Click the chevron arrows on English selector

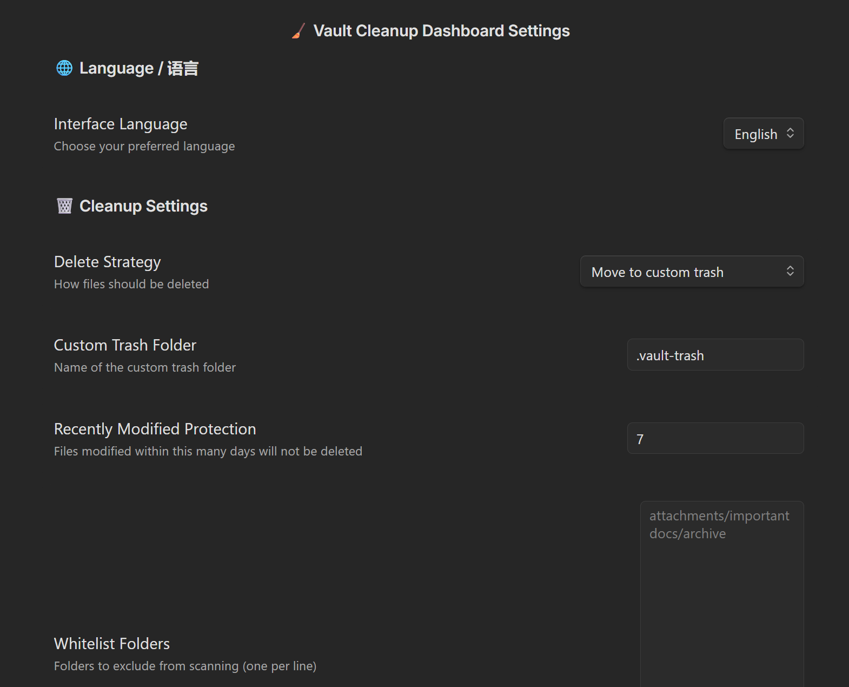[790, 133]
